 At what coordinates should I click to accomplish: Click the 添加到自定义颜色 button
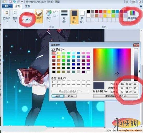116,96
